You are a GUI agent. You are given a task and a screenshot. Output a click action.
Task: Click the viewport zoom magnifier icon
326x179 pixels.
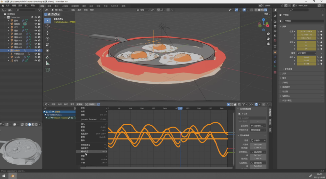(268, 34)
